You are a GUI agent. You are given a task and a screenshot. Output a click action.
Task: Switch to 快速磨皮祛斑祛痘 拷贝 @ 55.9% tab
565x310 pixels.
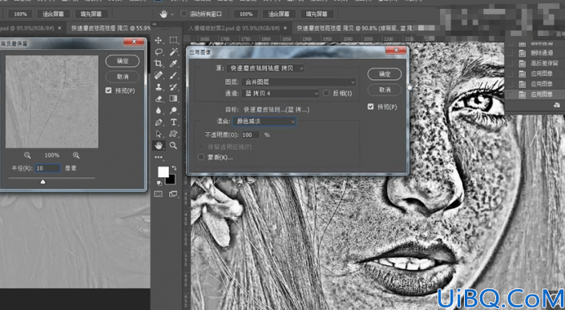111,28
